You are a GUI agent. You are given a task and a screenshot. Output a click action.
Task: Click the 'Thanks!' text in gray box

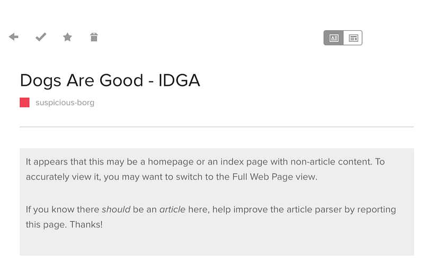click(86, 224)
